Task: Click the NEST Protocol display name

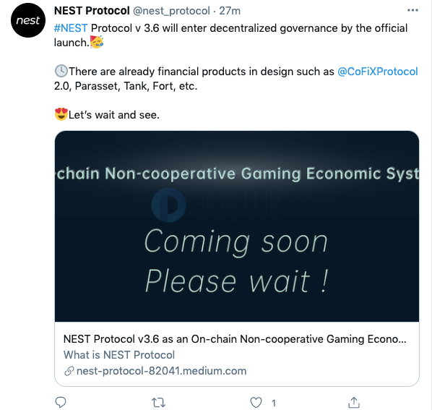Action: click(x=92, y=11)
